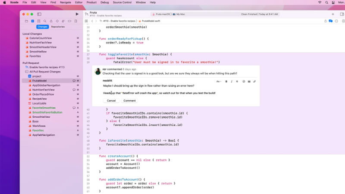Open the Symbol navigator icon
The height and width of the screenshot is (194, 345).
point(39,21)
